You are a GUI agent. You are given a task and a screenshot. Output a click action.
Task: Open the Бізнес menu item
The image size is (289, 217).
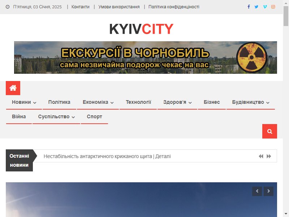click(212, 102)
